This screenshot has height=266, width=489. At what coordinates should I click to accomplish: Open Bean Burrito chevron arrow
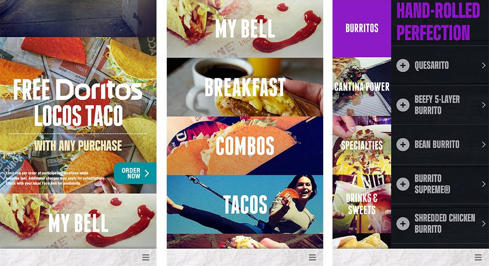coord(483,145)
